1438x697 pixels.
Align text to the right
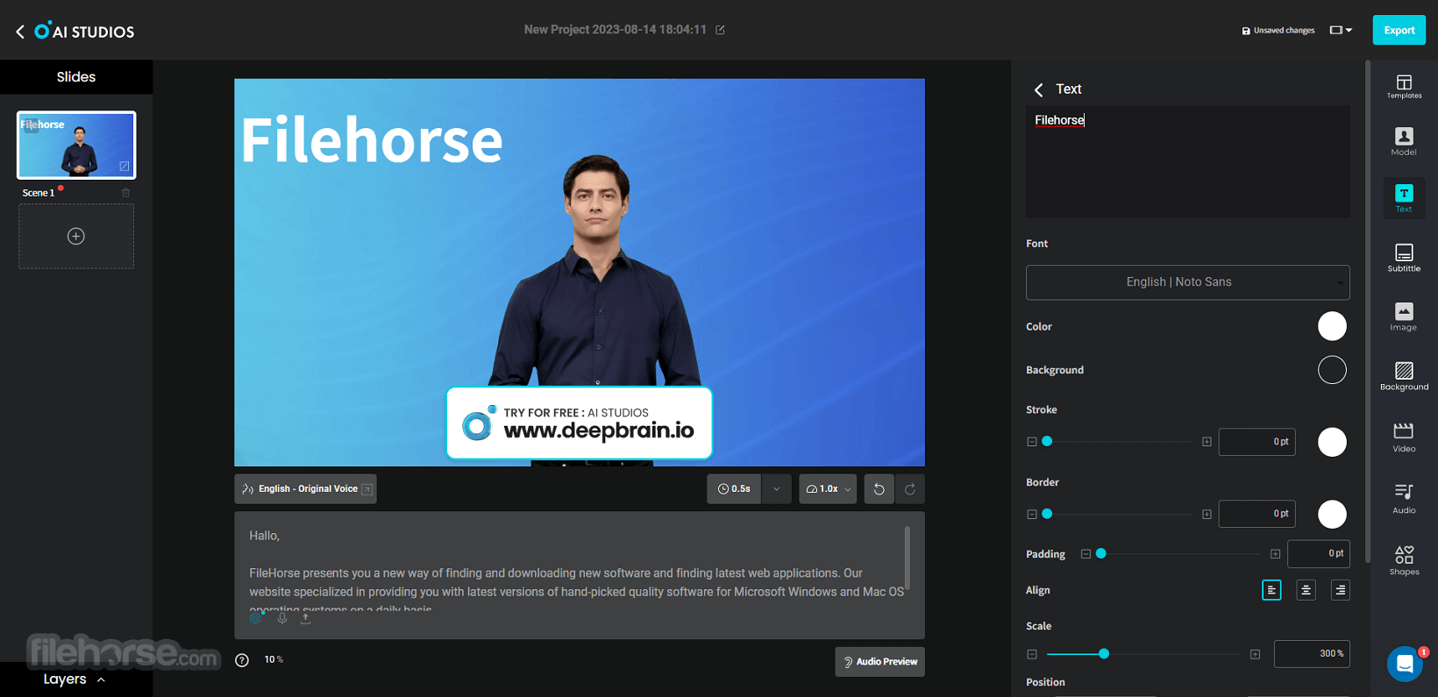point(1340,590)
